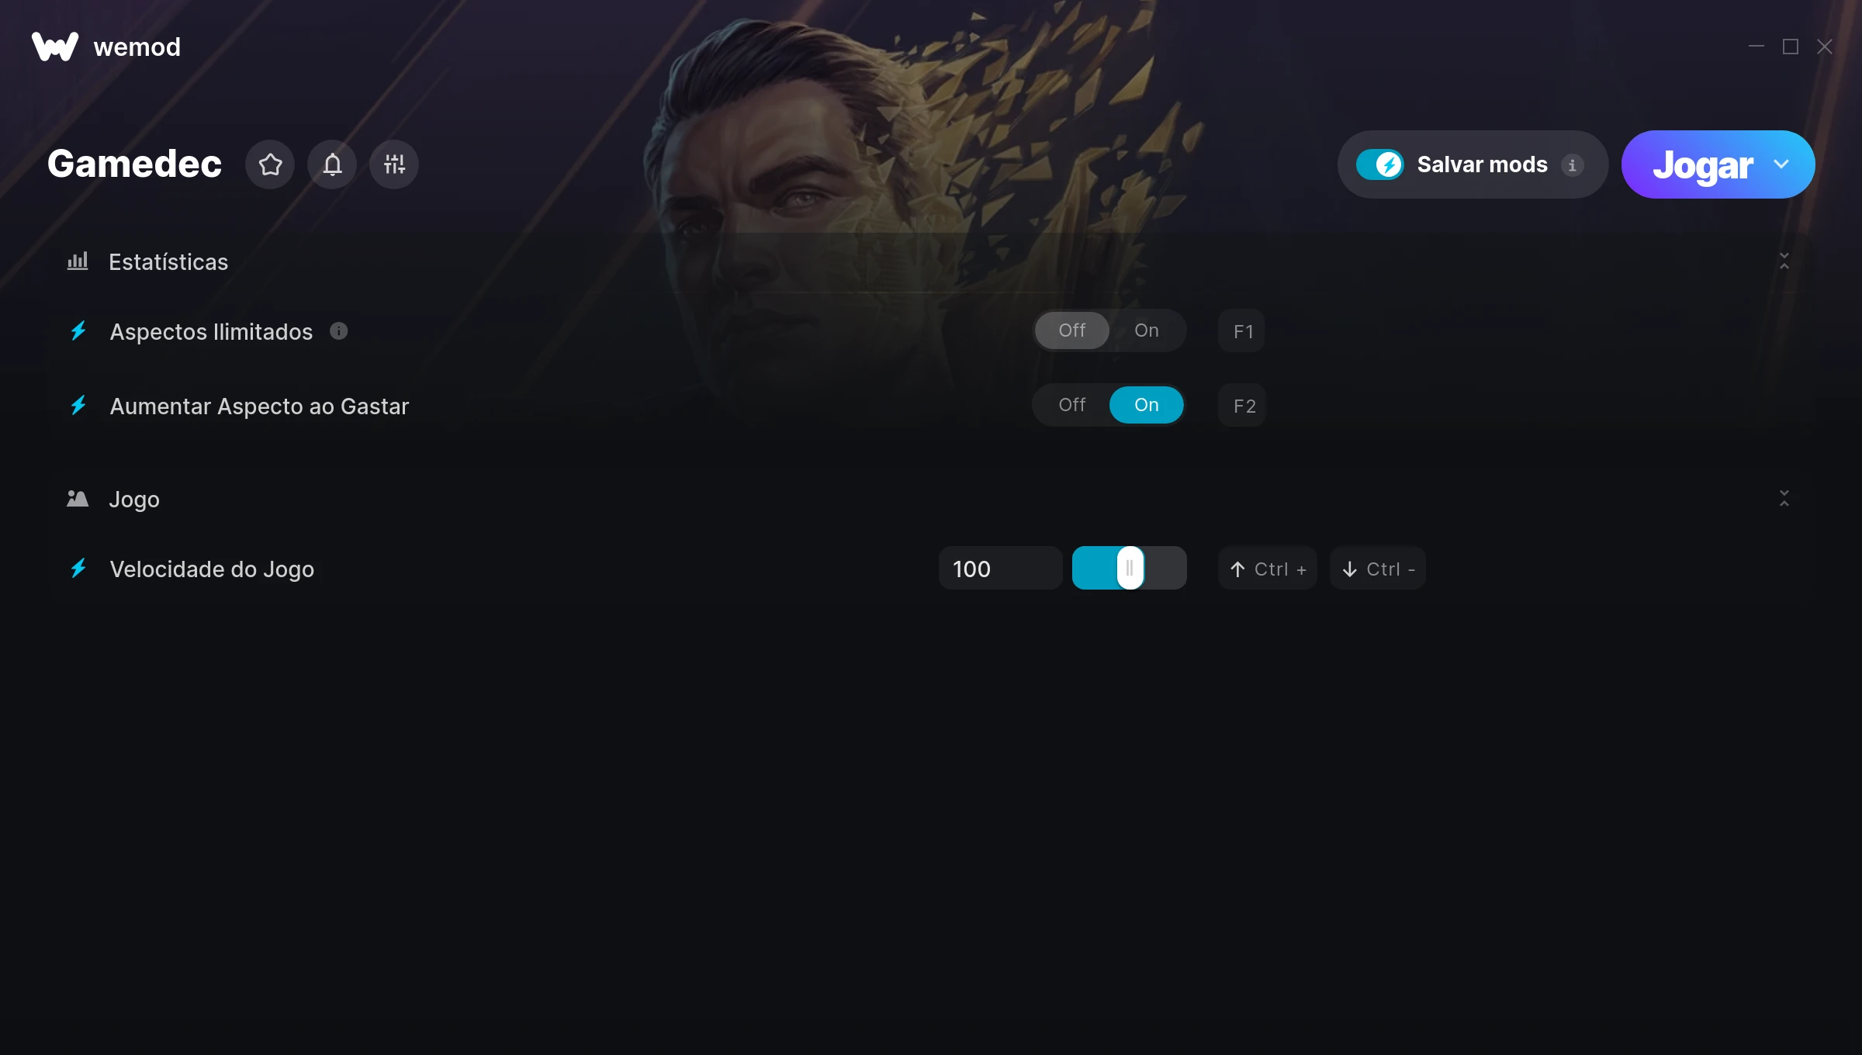Turn Off Aumentar Aspecto ao Gastar
1862x1055 pixels.
[1072, 405]
